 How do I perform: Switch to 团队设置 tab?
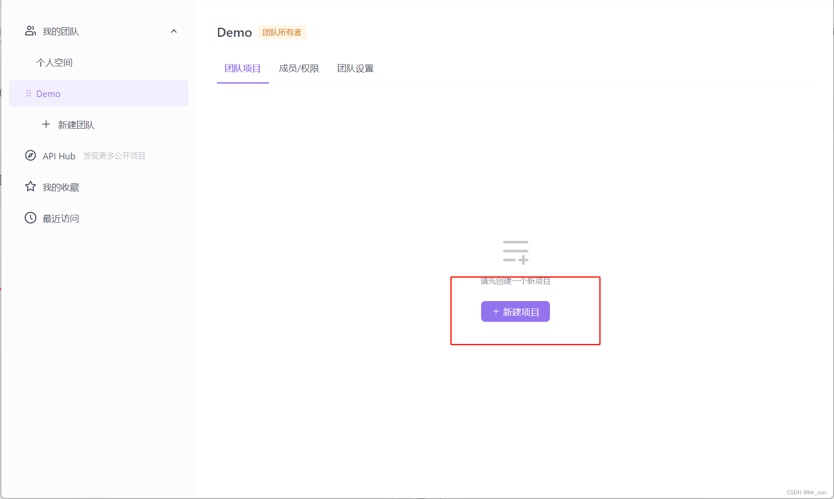point(356,68)
